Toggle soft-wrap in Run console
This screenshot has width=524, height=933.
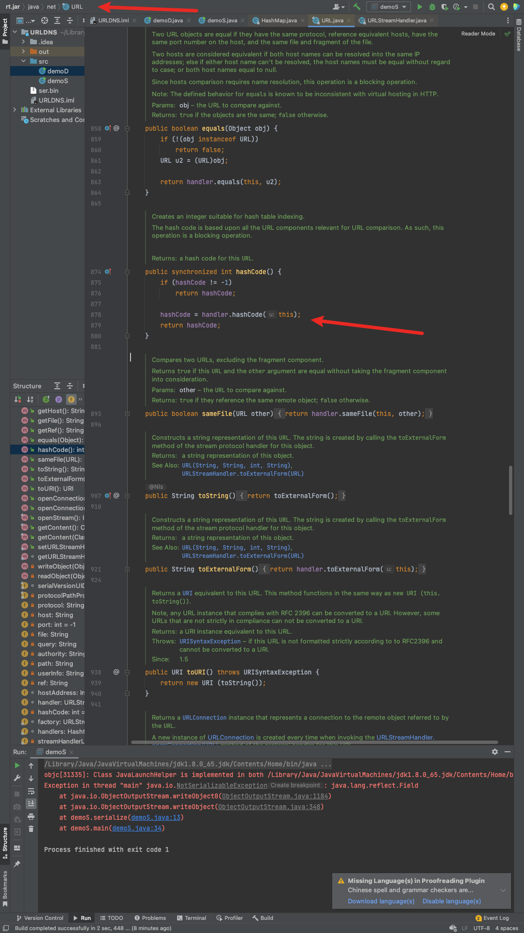31,791
